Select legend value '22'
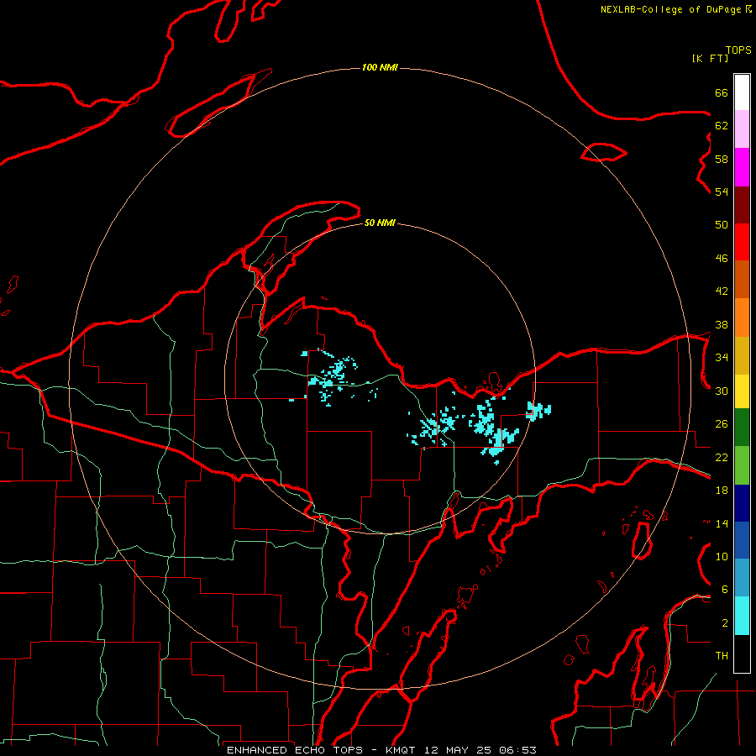The height and width of the screenshot is (756, 756). (722, 457)
